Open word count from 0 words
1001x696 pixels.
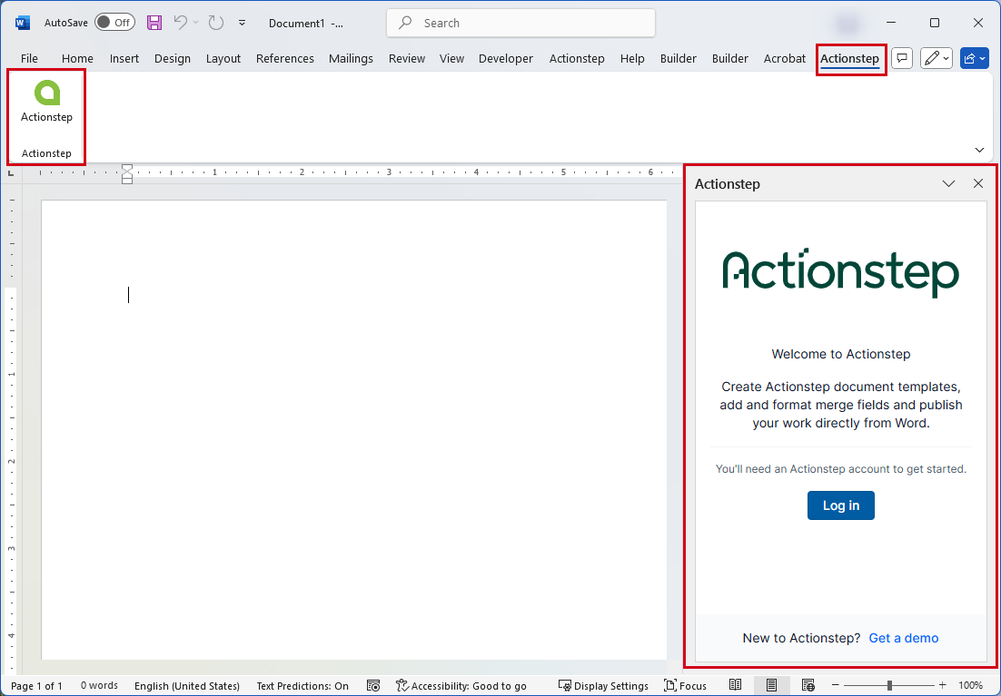(99, 686)
